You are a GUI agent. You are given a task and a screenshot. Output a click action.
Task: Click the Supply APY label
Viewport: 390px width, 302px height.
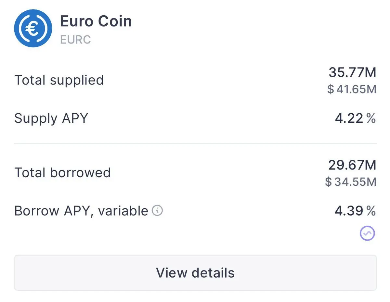(x=51, y=118)
